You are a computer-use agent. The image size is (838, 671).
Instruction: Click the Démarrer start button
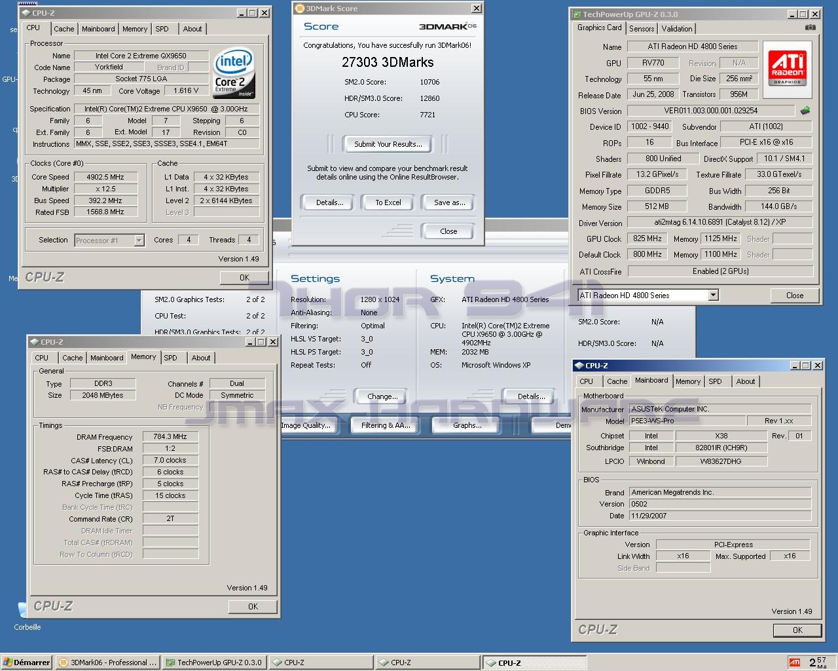pos(26,662)
